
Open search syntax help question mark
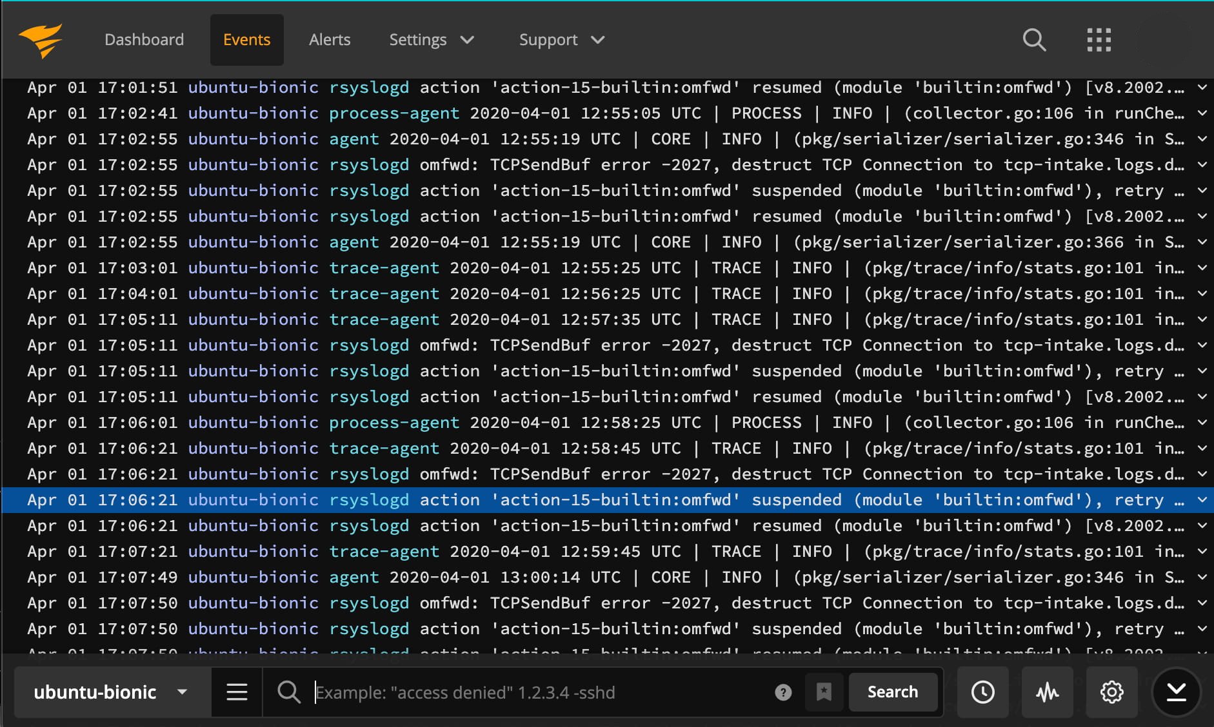pos(783,692)
